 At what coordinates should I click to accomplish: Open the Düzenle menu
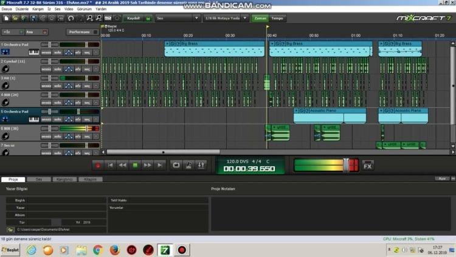22,9
